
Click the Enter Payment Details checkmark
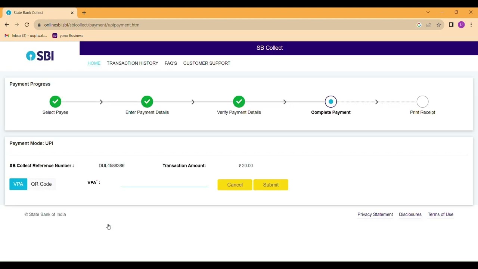[x=147, y=102]
